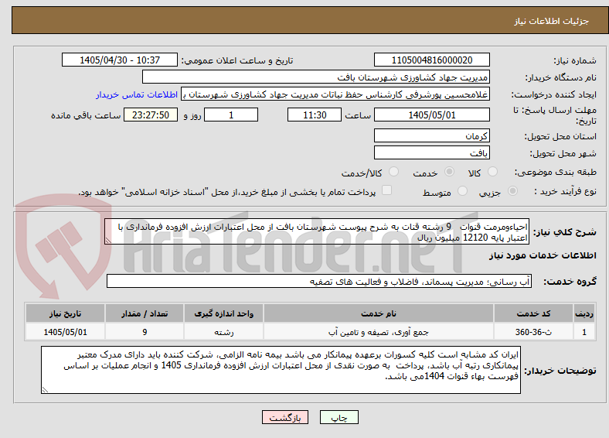Click the requester field غلامحسین پورشرفی

pyautogui.click(x=335, y=94)
